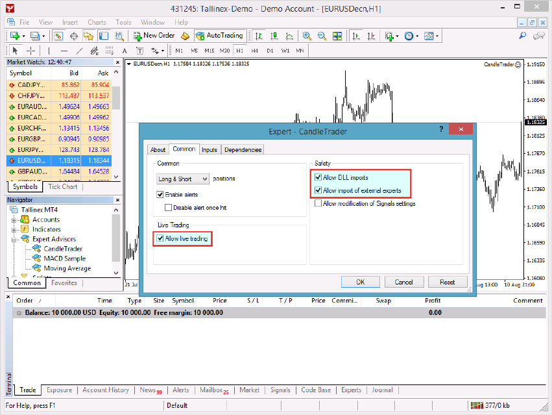Open the MetaEditor icon
552x415 pixels.
click(x=185, y=36)
